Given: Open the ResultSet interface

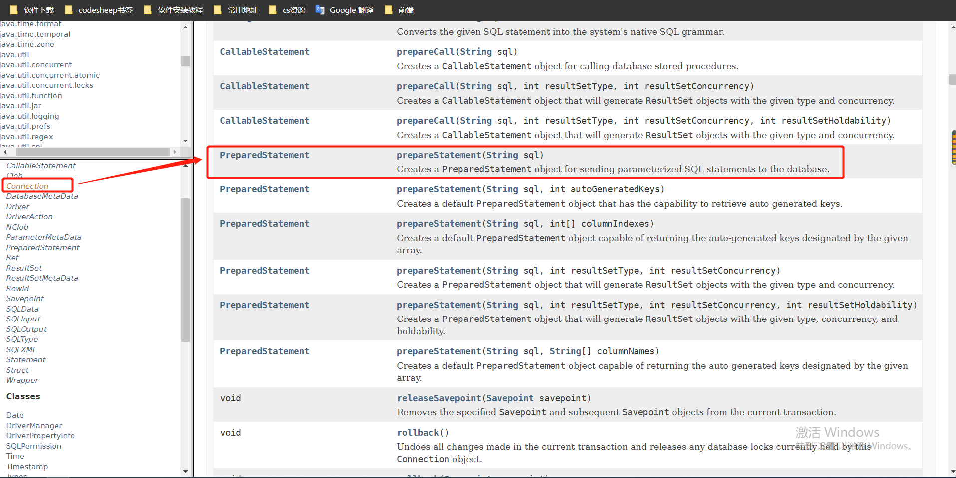Looking at the screenshot, I should coord(24,268).
